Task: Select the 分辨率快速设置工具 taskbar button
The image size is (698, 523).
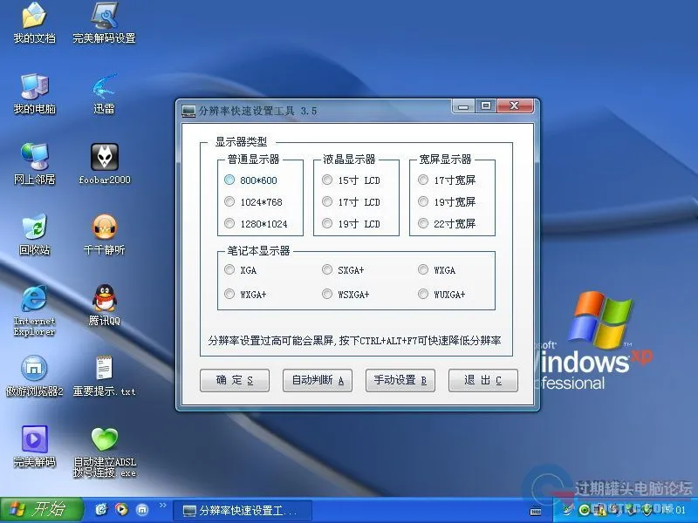Action: click(x=244, y=510)
